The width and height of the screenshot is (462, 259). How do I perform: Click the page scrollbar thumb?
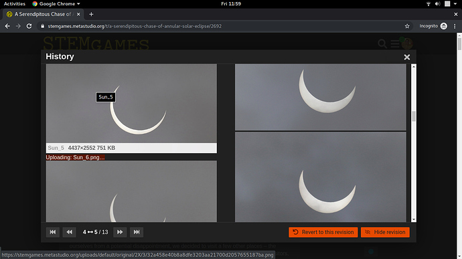[x=459, y=44]
